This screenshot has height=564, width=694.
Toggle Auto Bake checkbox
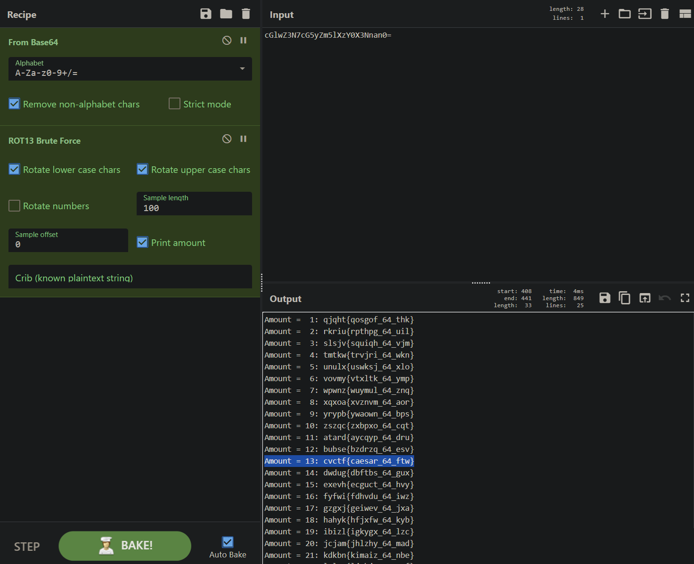(x=228, y=542)
